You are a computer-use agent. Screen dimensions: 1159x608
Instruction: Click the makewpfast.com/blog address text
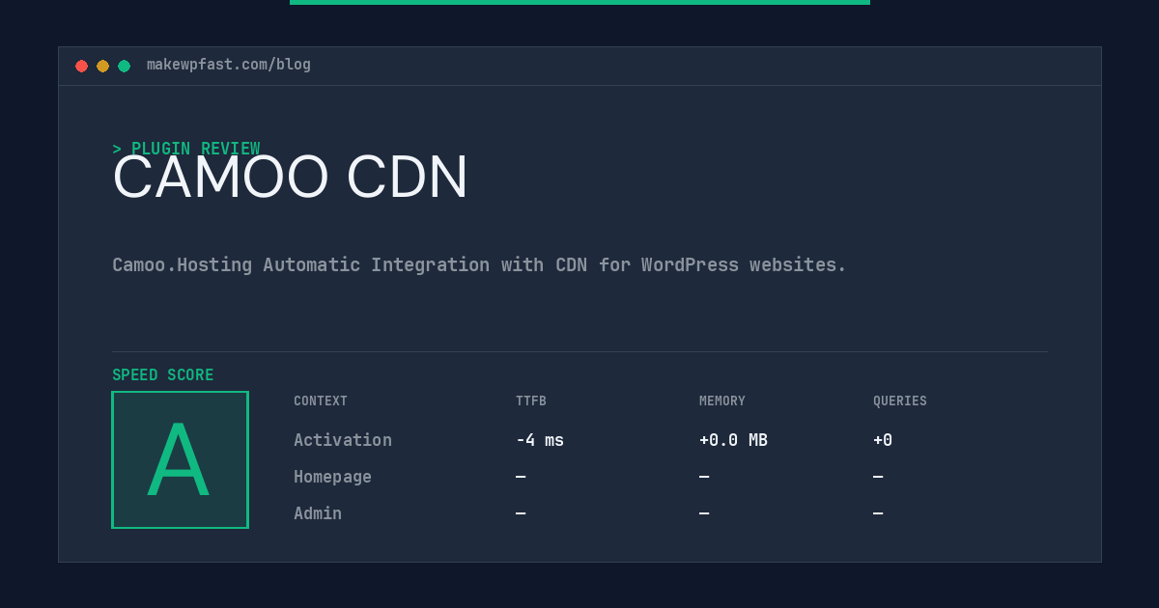coord(229,65)
